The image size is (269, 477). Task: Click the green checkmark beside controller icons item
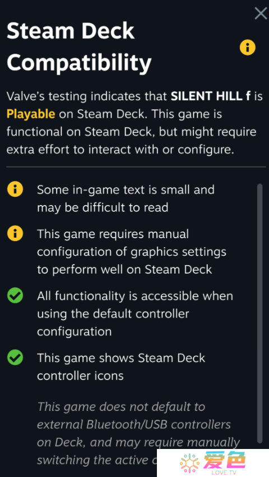[15, 358]
